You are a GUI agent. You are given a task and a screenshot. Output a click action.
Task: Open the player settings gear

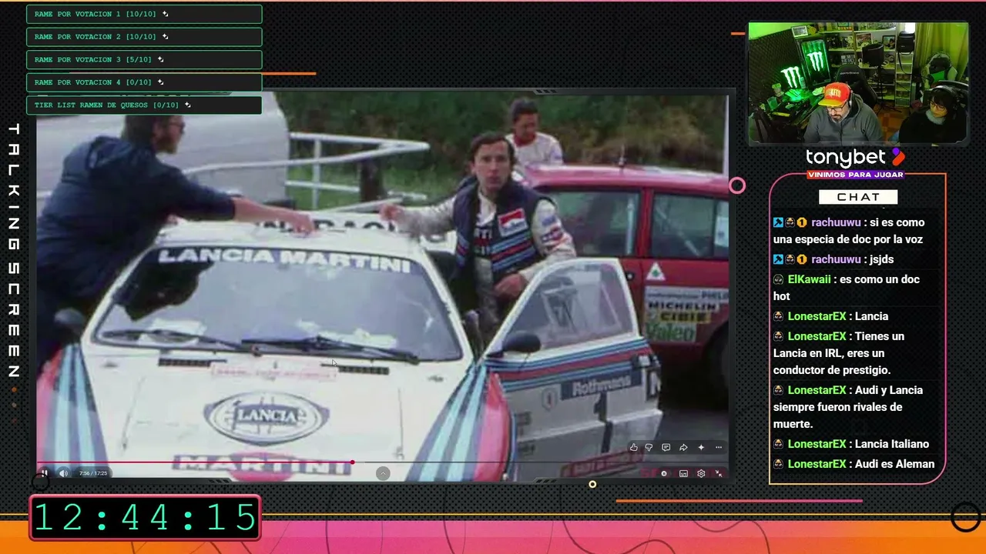701,473
